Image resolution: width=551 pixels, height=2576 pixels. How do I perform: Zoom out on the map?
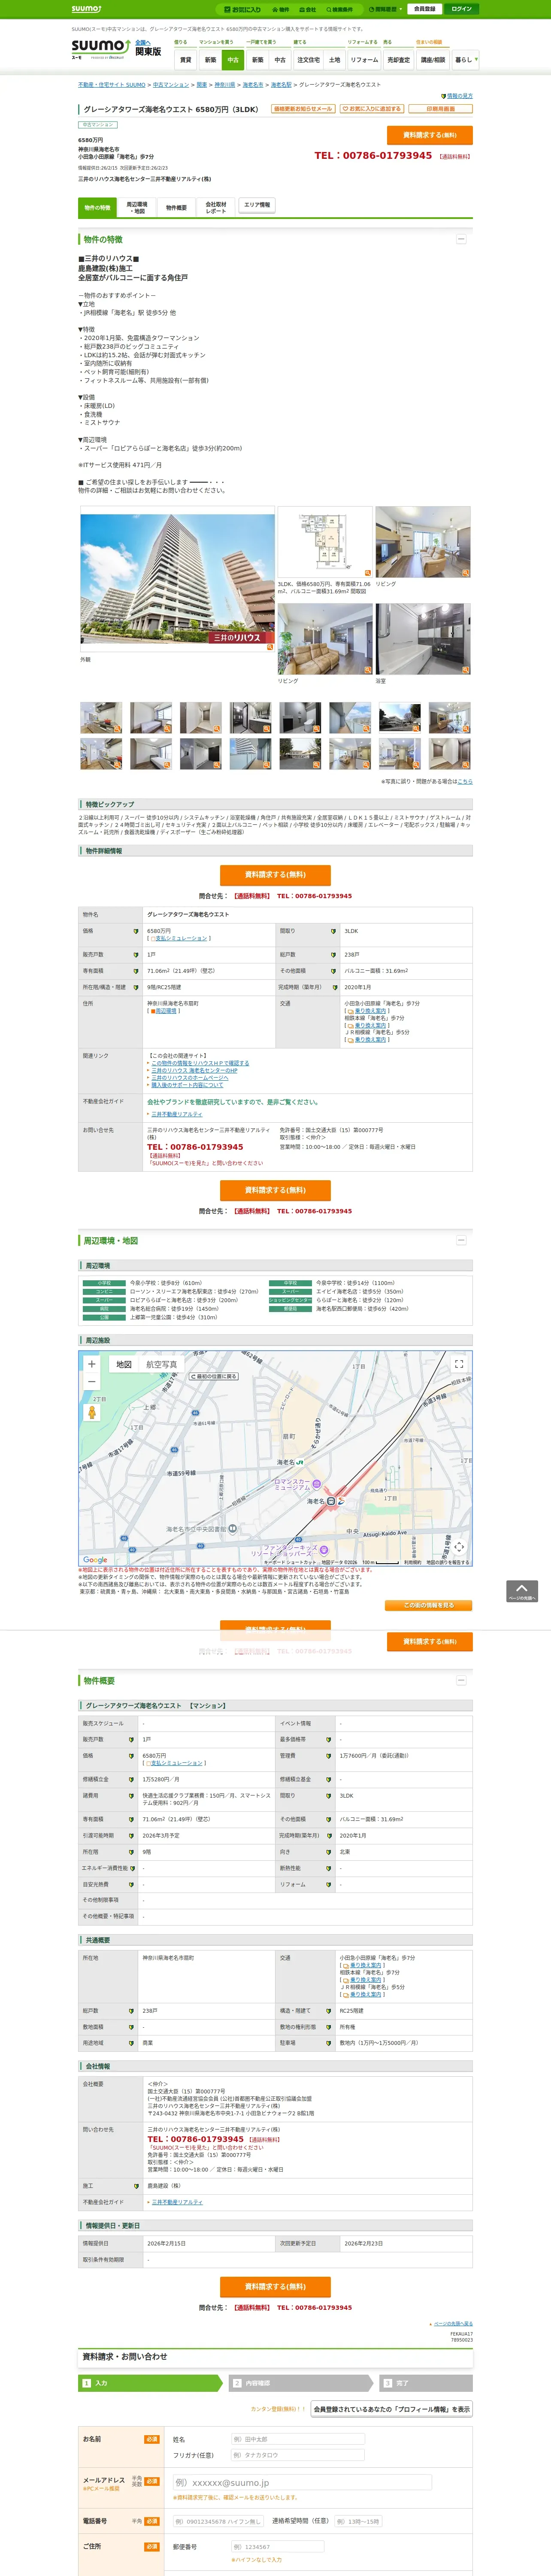coord(92,1381)
